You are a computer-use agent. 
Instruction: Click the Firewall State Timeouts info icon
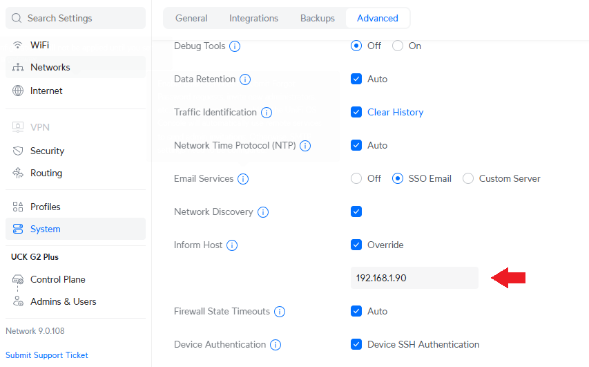280,312
